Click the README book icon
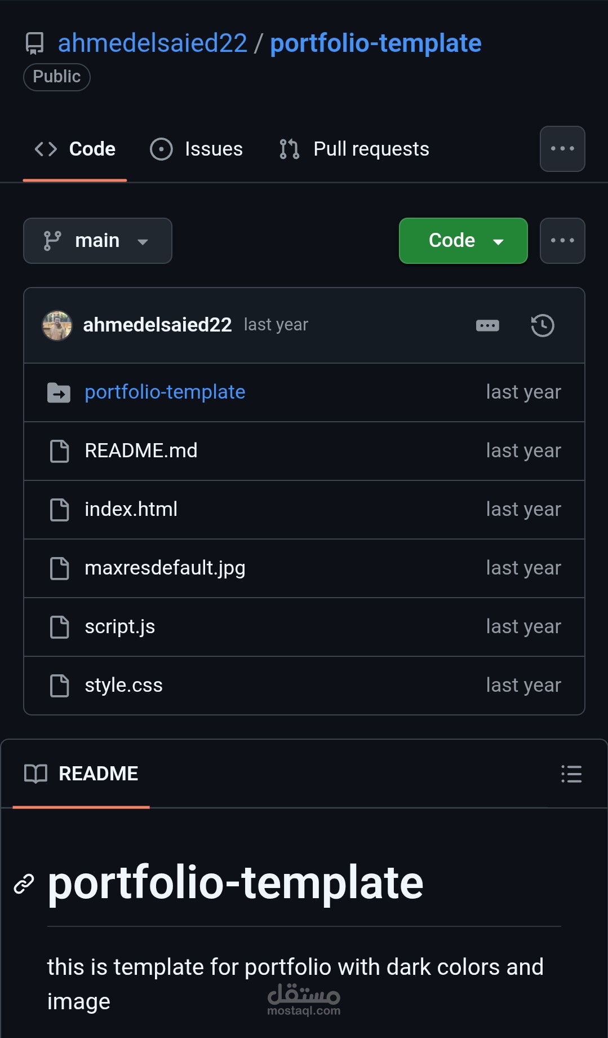 coord(35,774)
